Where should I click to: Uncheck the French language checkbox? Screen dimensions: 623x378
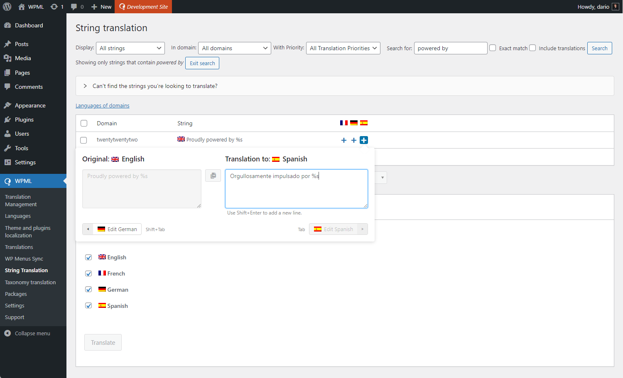[x=88, y=273]
